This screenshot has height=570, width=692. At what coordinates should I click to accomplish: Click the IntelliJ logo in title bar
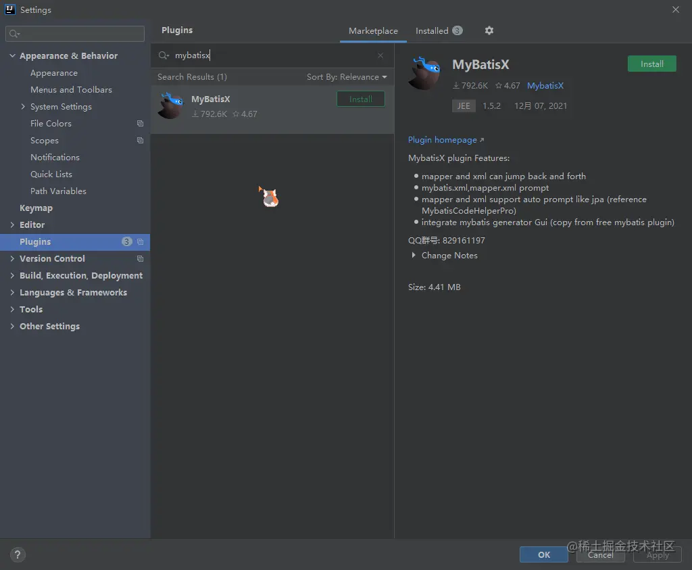9,9
